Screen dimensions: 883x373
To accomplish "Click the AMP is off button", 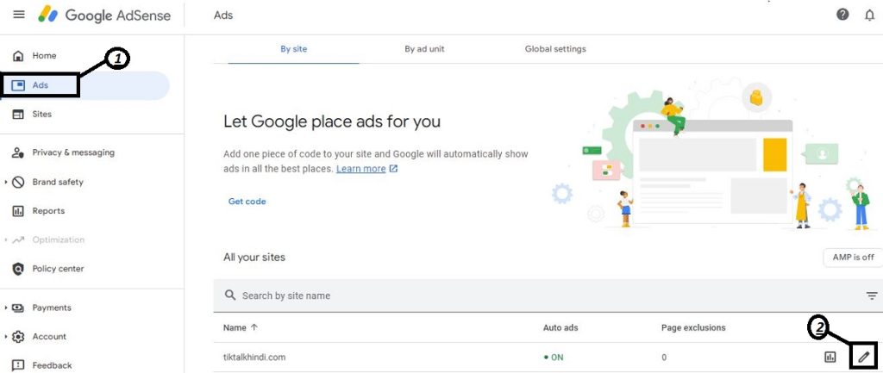I will click(853, 257).
